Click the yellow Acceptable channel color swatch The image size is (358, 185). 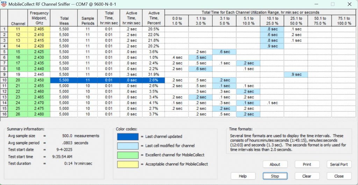[127, 163]
